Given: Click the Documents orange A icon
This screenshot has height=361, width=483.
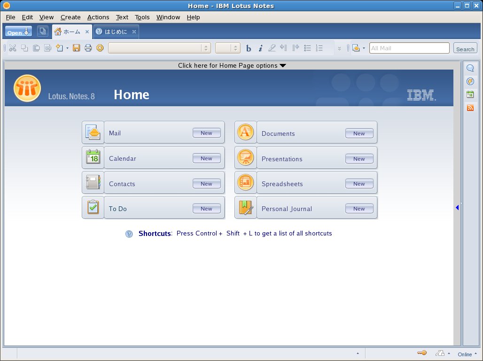Looking at the screenshot, I should 246,132.
